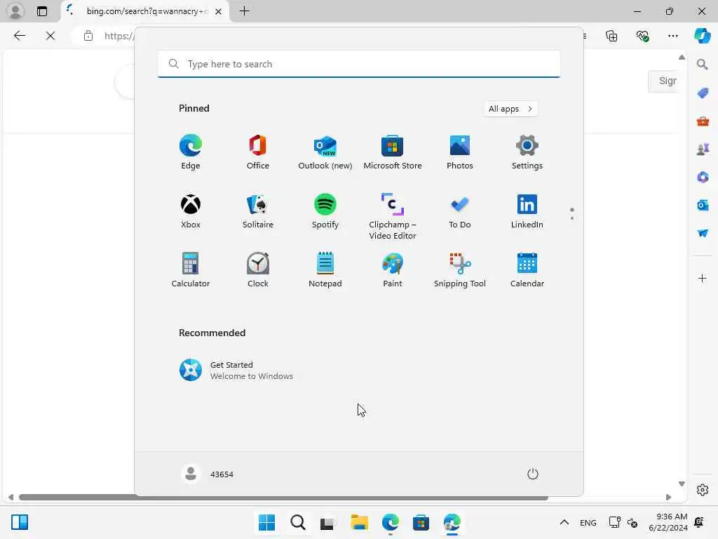Open clock and date flyout

[668, 522]
